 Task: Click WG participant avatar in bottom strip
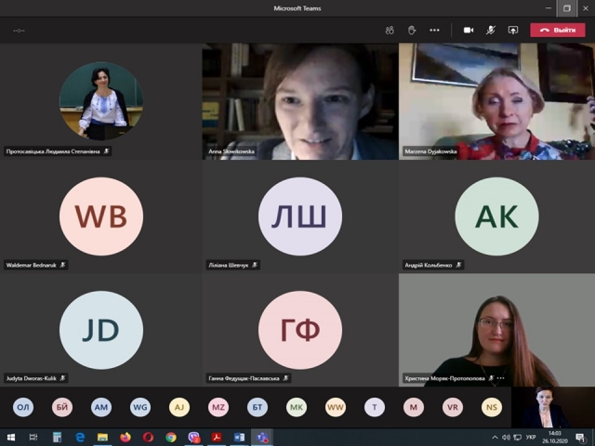[x=140, y=407]
